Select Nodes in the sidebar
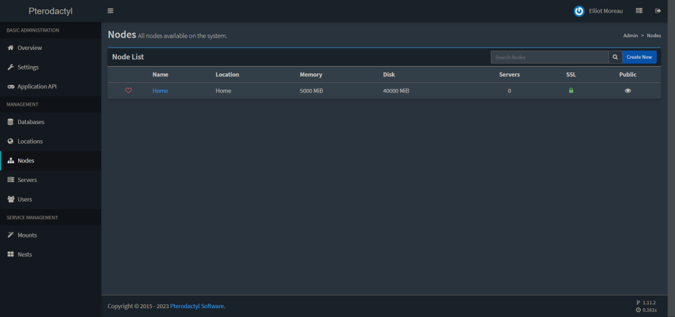 click(x=51, y=161)
